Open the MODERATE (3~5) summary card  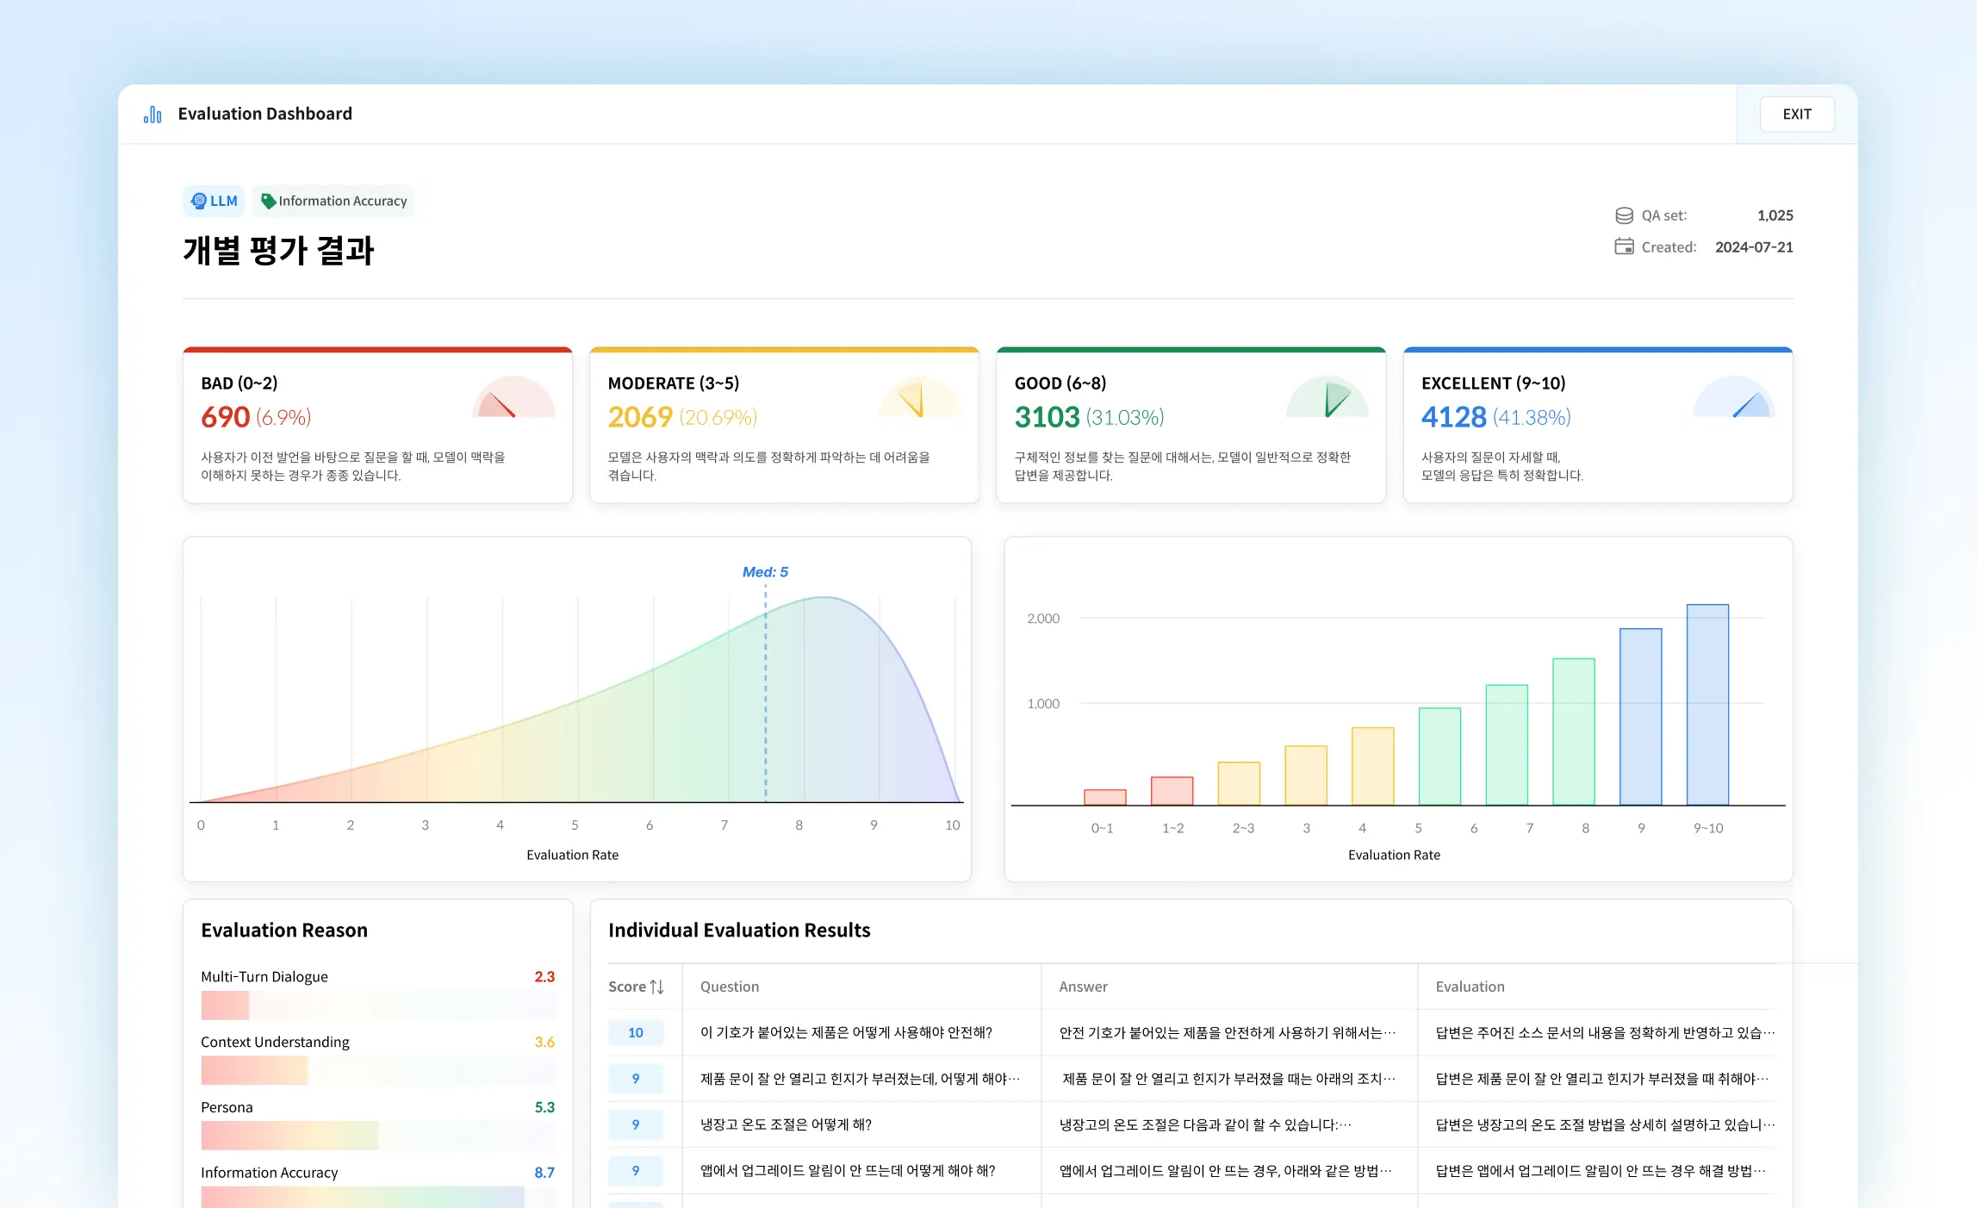click(x=784, y=425)
